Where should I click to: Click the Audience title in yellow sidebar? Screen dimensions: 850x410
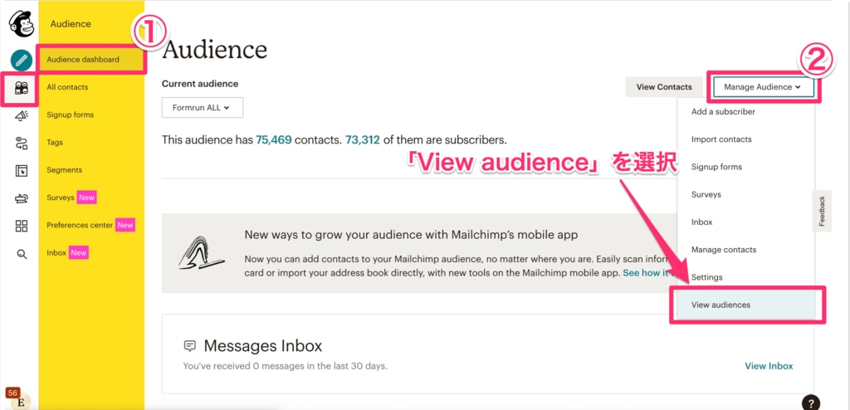pos(71,24)
